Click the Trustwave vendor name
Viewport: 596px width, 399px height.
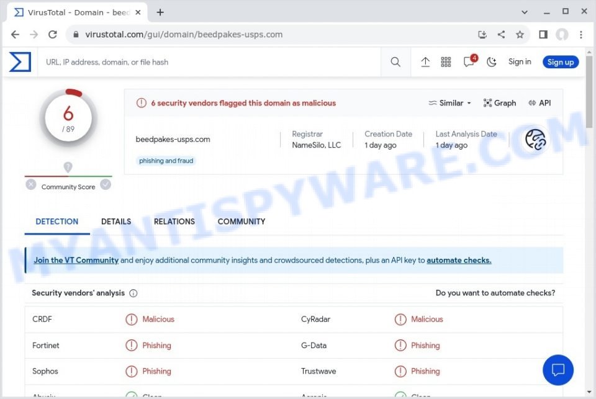click(318, 371)
